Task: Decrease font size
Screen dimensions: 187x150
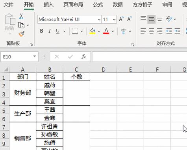Action: [130, 19]
